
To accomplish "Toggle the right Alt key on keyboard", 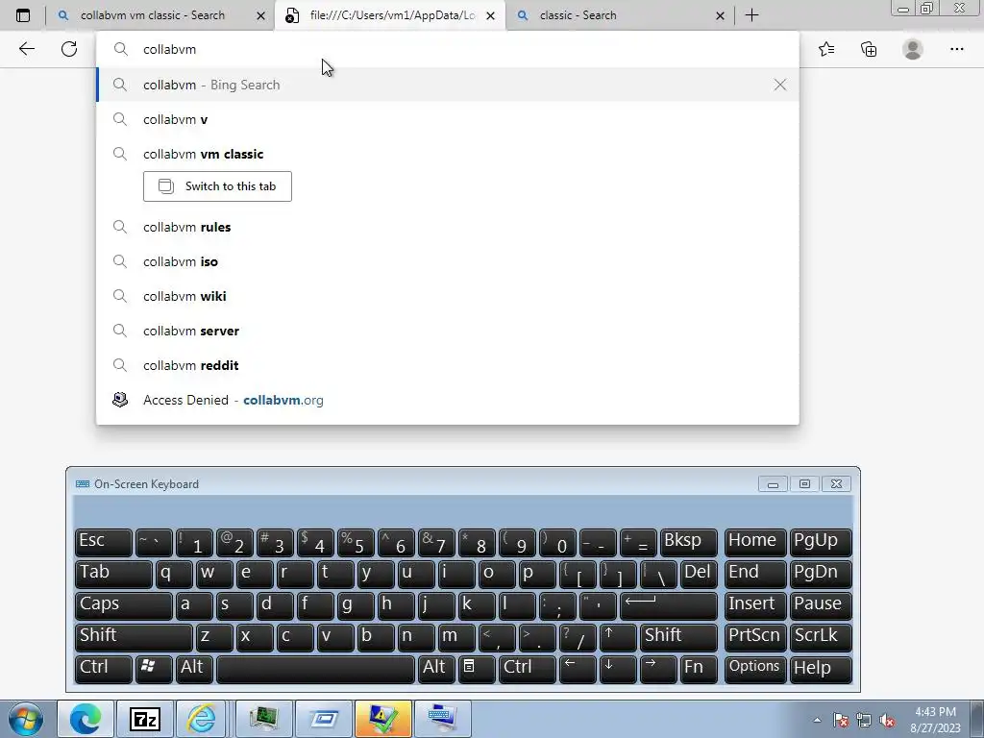I will 436,669.
